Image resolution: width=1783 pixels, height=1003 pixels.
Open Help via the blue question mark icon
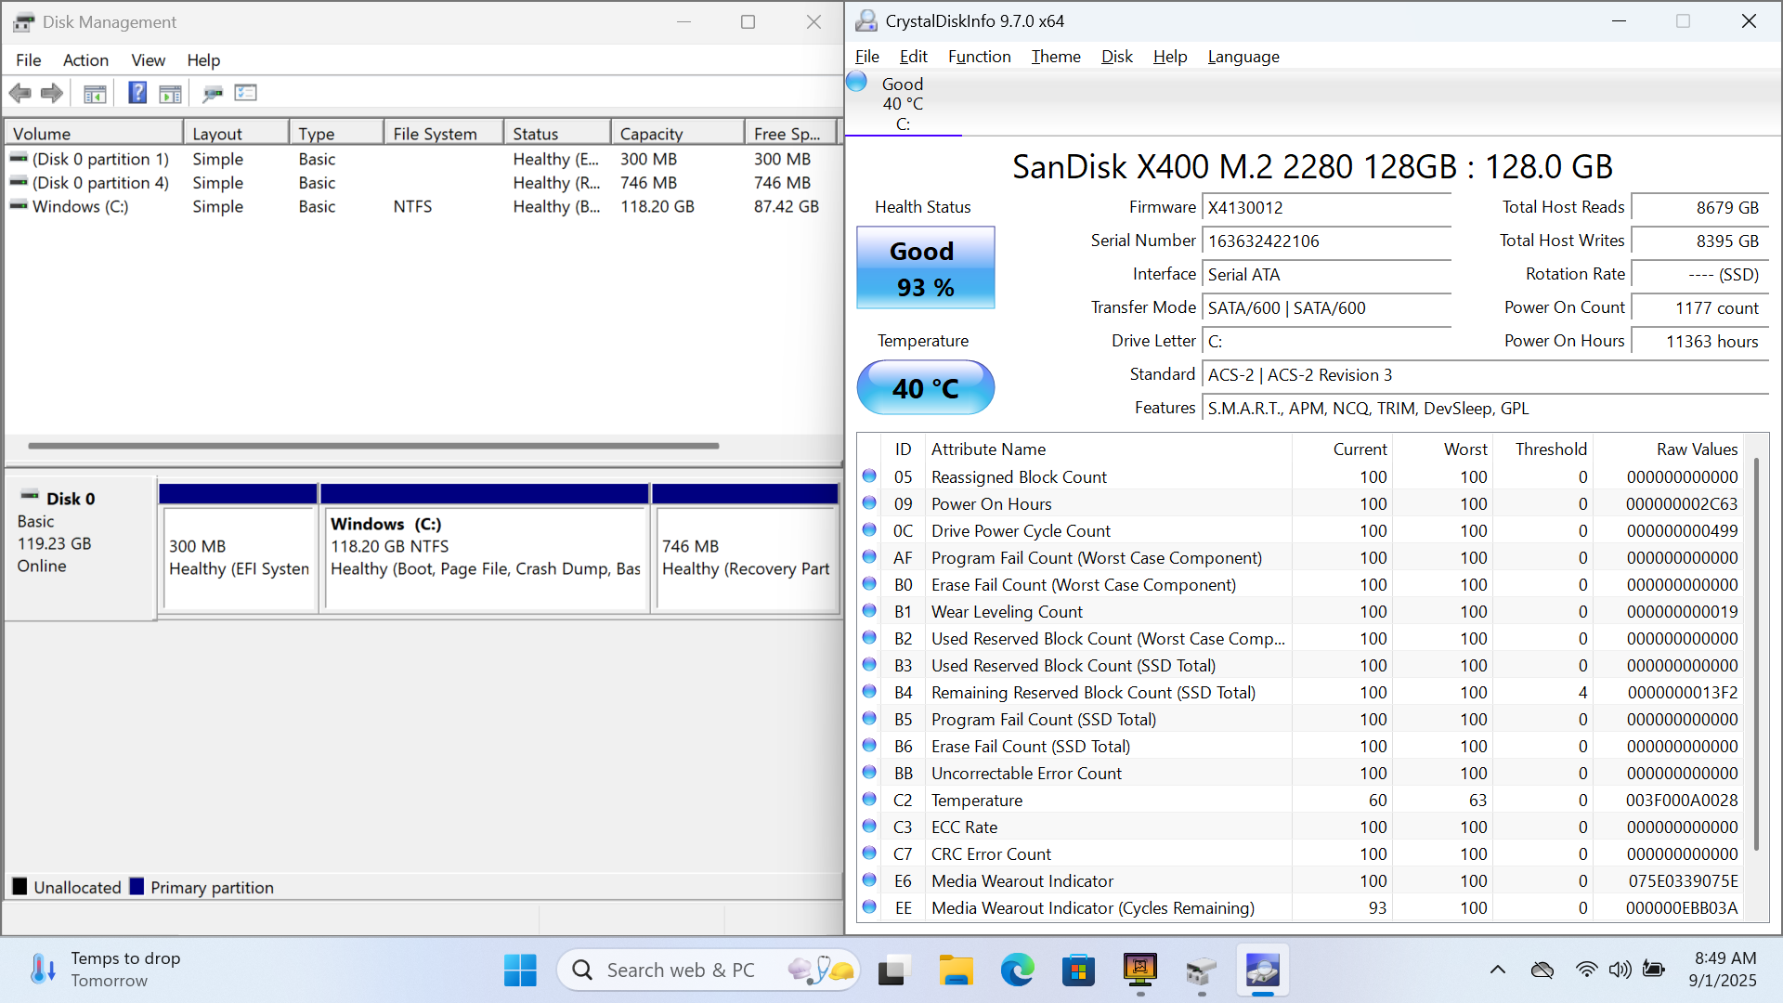(137, 93)
